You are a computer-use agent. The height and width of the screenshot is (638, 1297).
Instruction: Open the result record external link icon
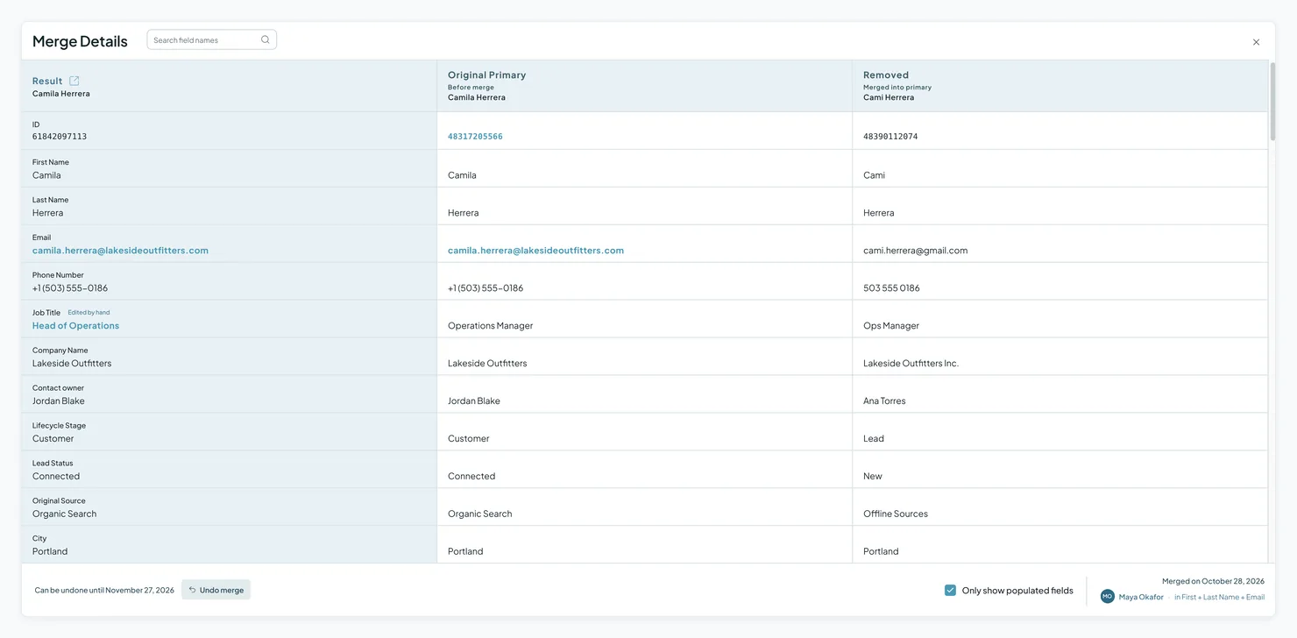click(74, 81)
